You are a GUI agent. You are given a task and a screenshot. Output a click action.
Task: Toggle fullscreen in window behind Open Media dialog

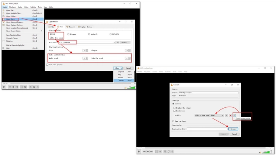coord(22,87)
